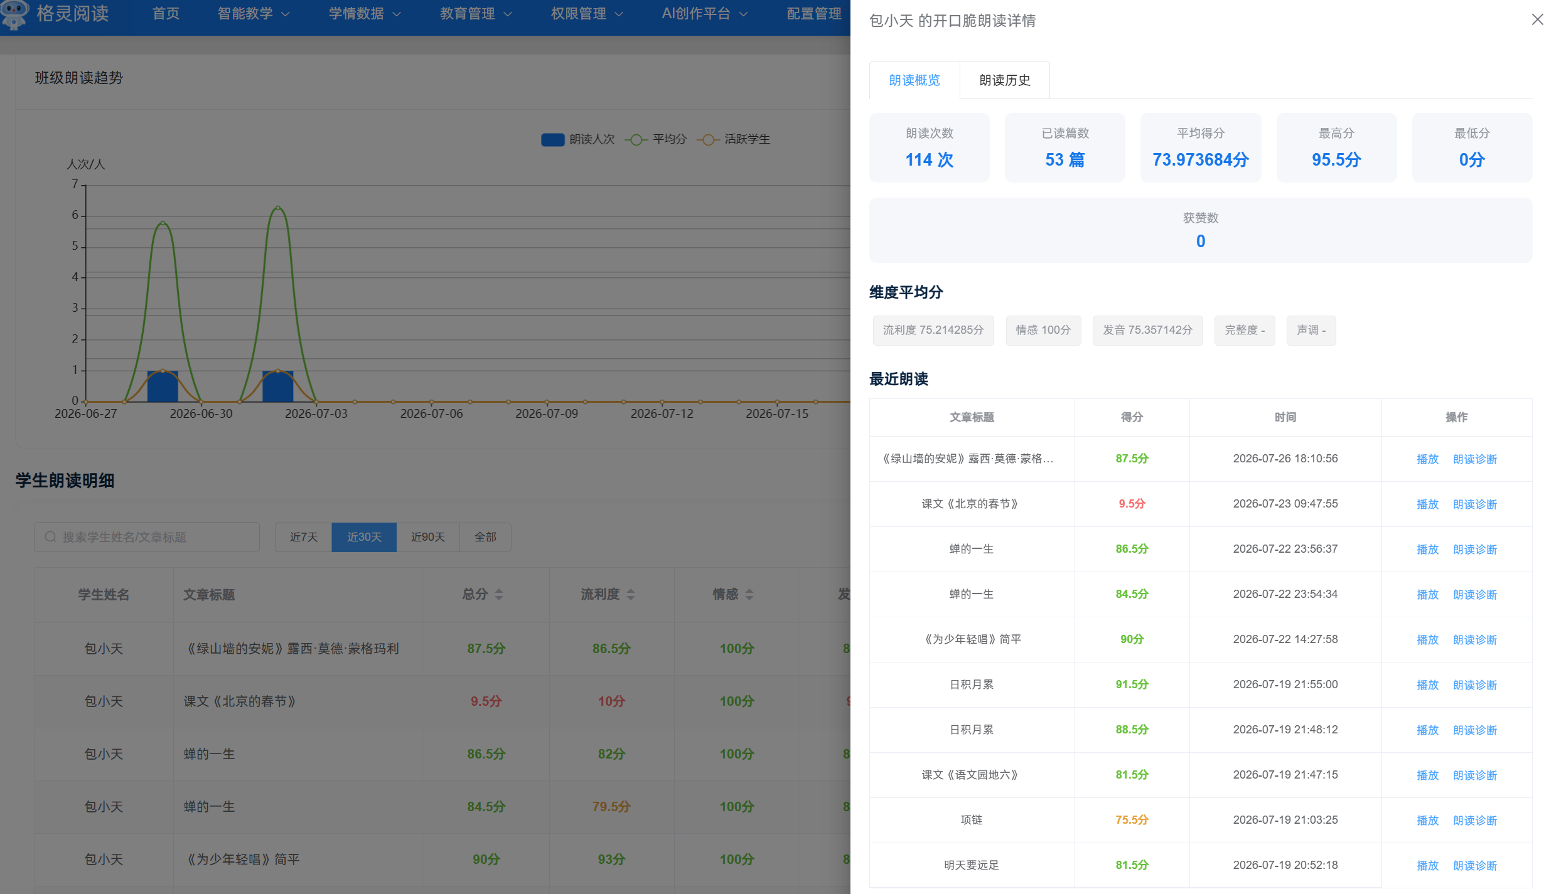This screenshot has width=1544, height=894.
Task: Sort by 情感 column arrows
Action: click(749, 594)
